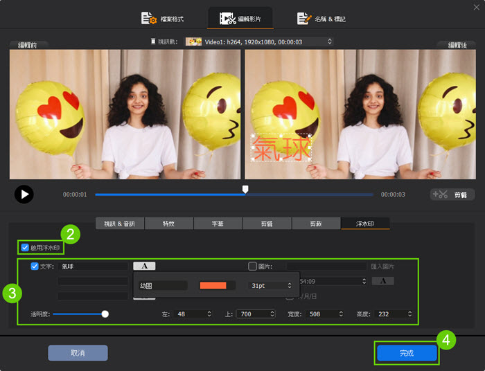Click the 取消 cancel button

78,353
